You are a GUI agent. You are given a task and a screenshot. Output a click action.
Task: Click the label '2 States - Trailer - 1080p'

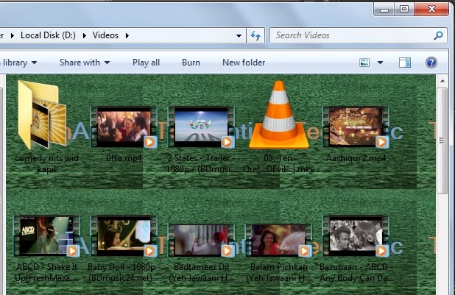click(x=202, y=163)
